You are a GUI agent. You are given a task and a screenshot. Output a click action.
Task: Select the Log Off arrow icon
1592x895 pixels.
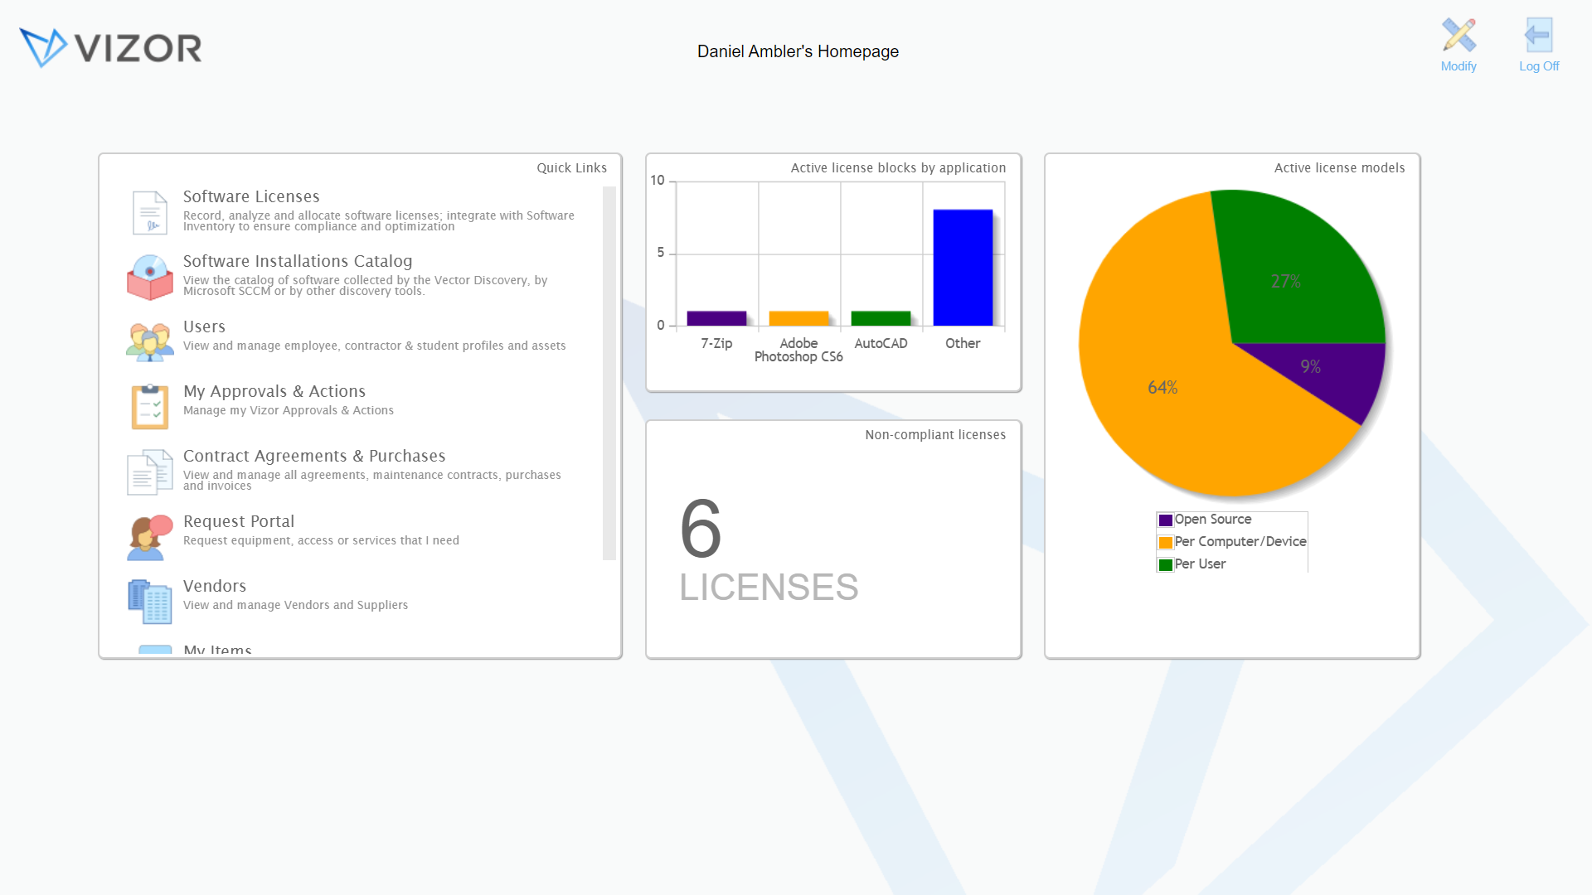pyautogui.click(x=1539, y=36)
